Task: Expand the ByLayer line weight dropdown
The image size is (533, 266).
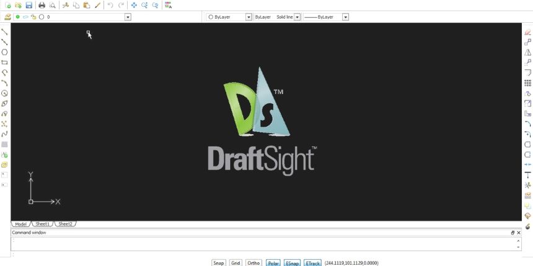Action: pyautogui.click(x=345, y=17)
